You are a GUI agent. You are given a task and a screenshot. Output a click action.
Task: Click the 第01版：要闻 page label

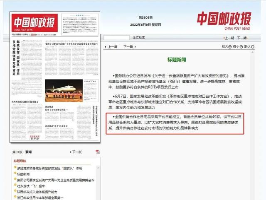coord(22,152)
